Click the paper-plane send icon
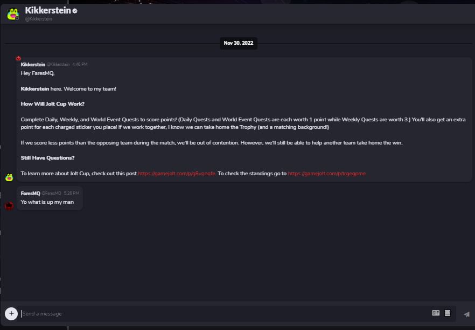Screen dimensions: 475x330 (467, 314)
